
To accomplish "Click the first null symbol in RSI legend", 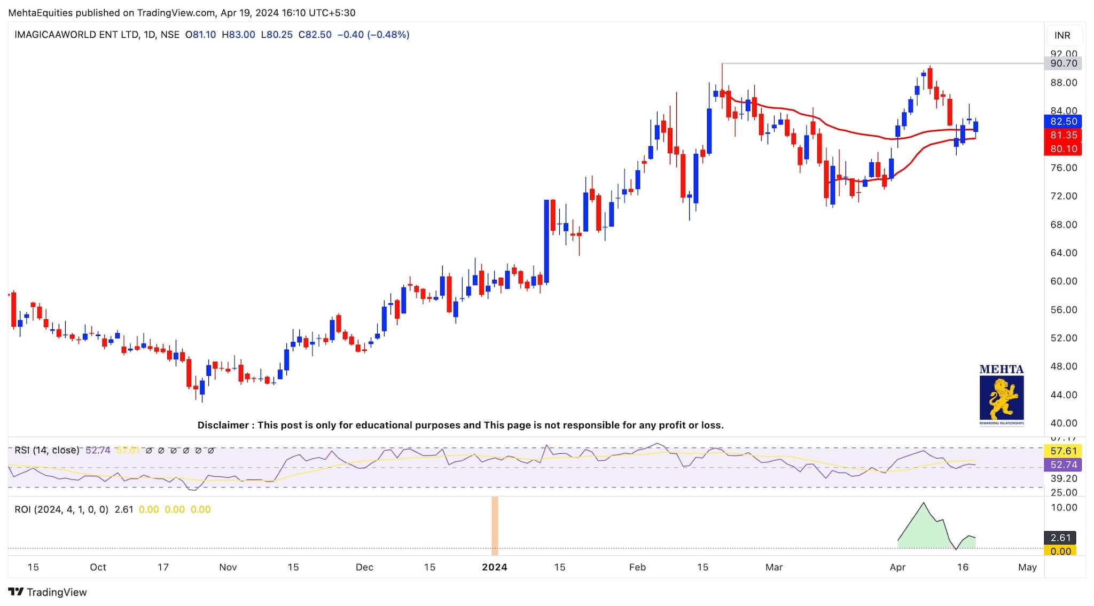I will [149, 451].
